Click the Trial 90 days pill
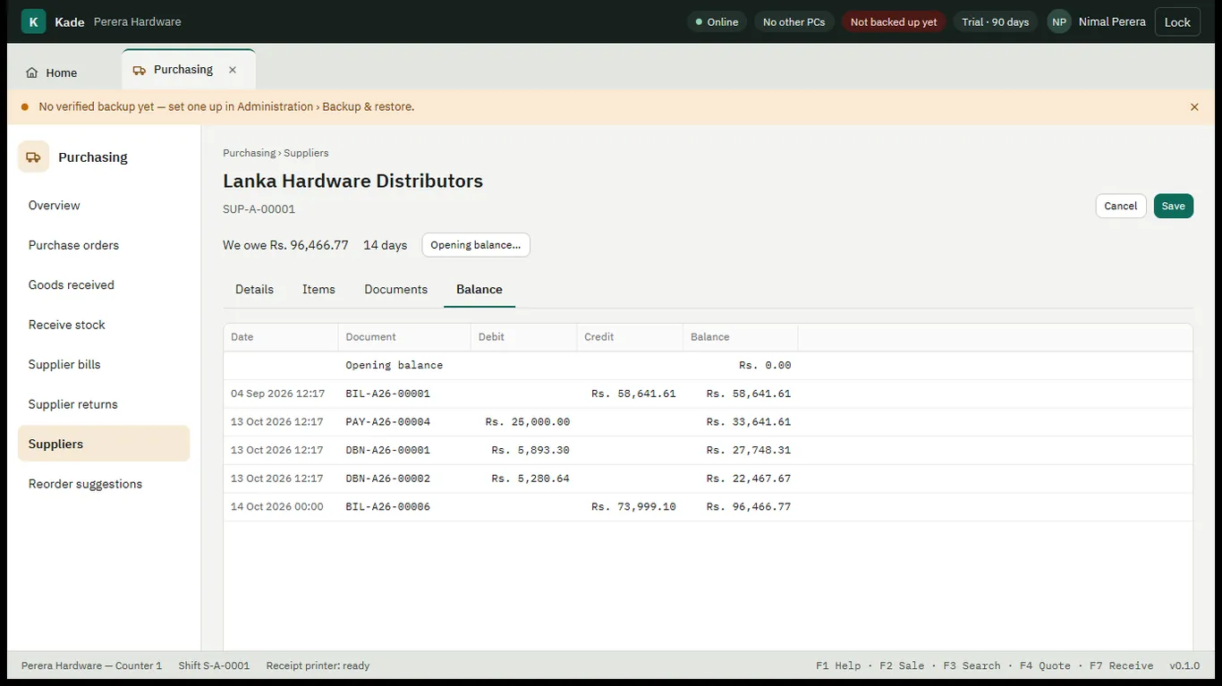 click(996, 21)
